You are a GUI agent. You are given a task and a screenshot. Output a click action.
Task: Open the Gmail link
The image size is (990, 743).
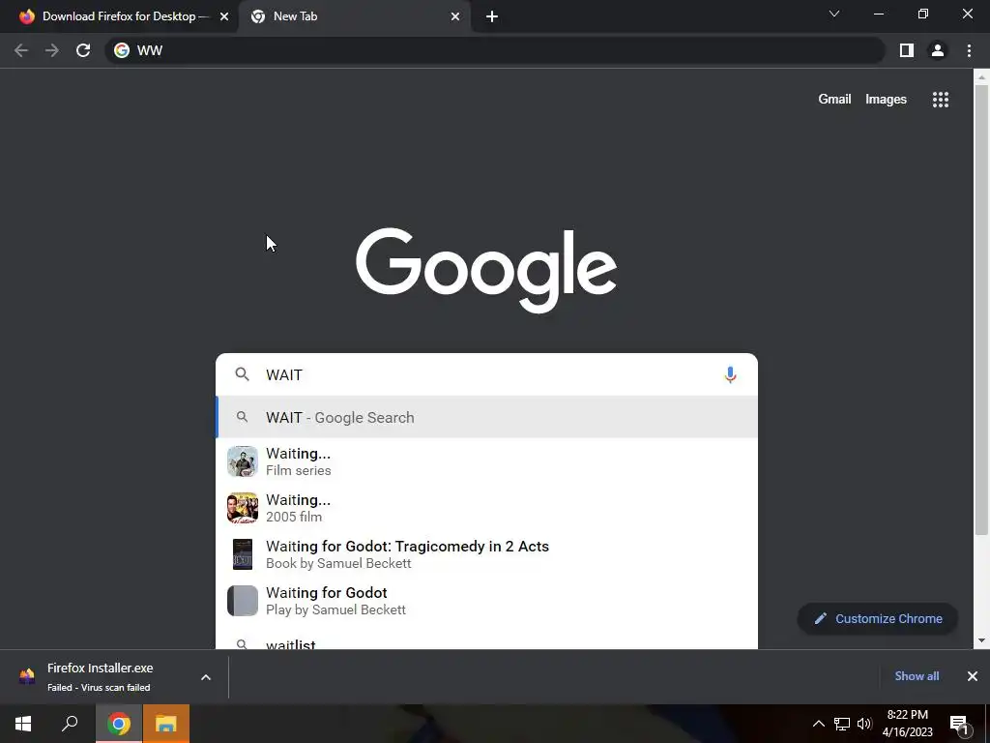tap(834, 100)
